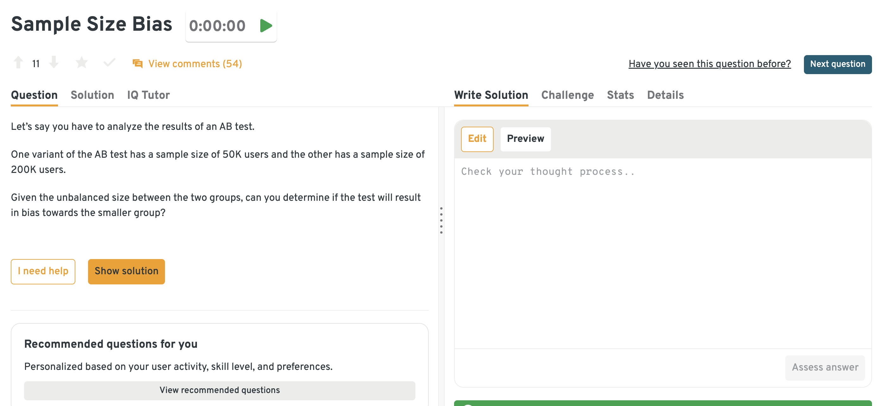Downvote the question with the down arrow
The image size is (891, 406).
[54, 63]
